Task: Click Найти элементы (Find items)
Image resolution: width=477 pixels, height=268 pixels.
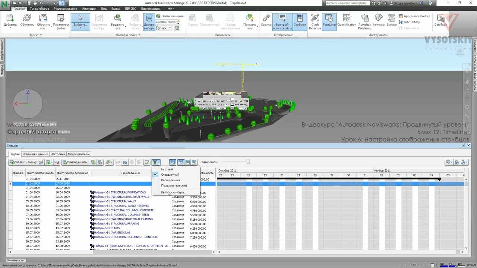Action: coord(170,16)
